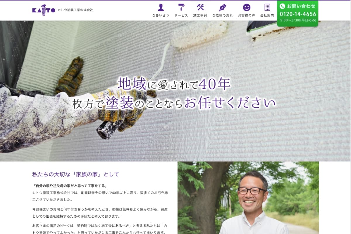351x234 pixels.
Task: Go to the 施工事例 menu label
Action: click(x=200, y=16)
